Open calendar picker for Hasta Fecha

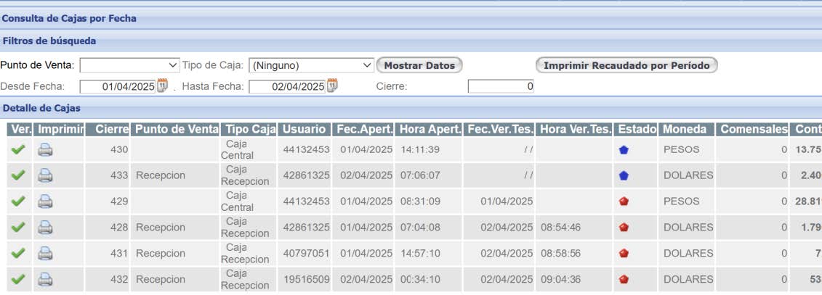pos(332,86)
